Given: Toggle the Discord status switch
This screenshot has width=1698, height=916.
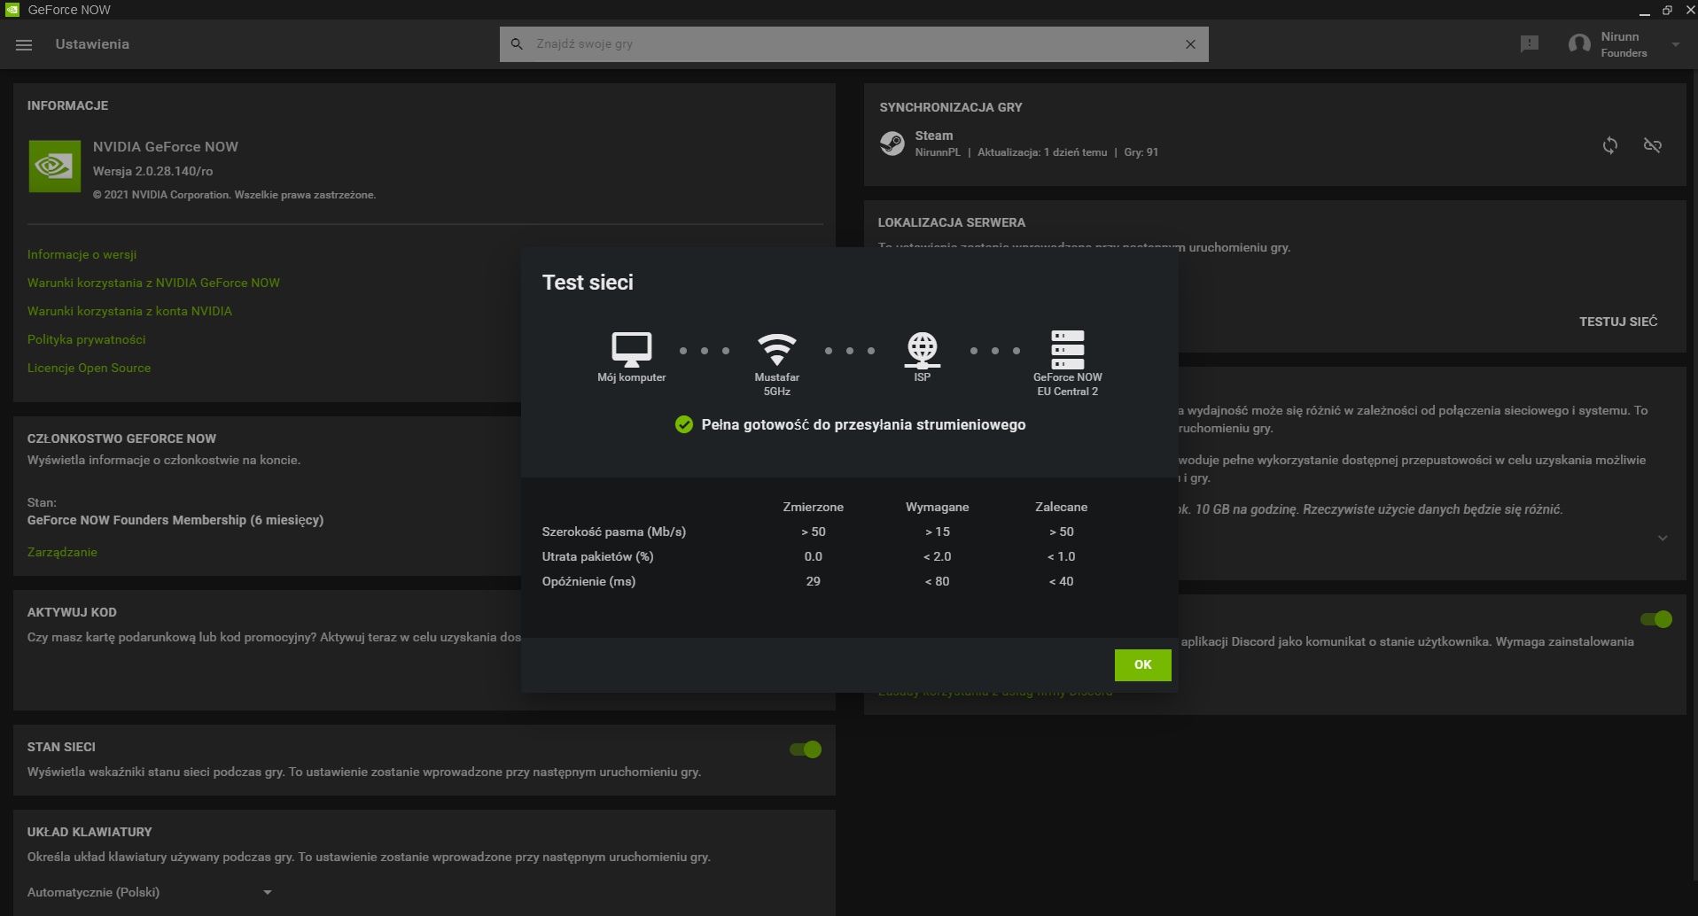Looking at the screenshot, I should (1655, 619).
